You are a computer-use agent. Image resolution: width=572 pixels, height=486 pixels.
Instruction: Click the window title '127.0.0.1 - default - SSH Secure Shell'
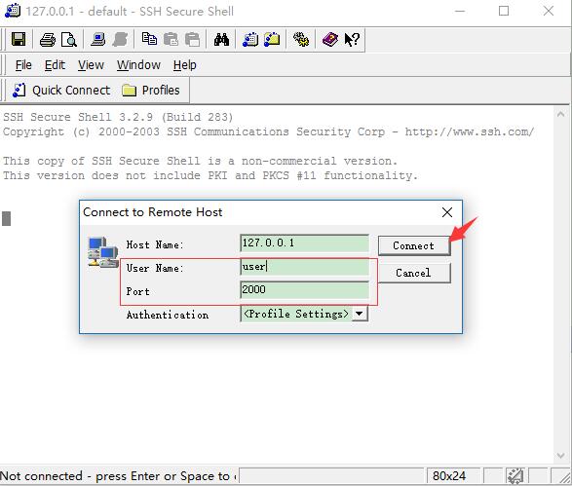(130, 12)
